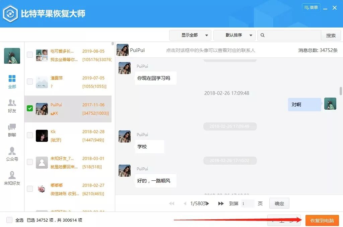
Task: Click the page number input field
Action: 248,204
